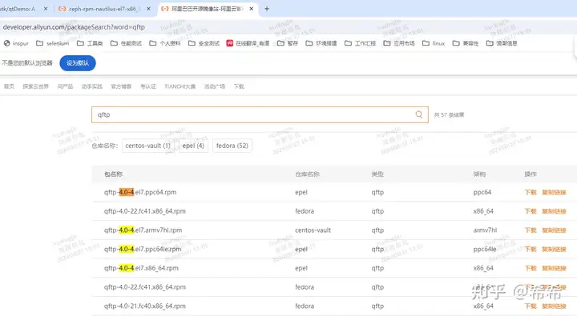Copy link for qftp-4.0-4.el7.x86_64.rpm
Image resolution: width=577 pixels, height=316 pixels.
[554, 268]
